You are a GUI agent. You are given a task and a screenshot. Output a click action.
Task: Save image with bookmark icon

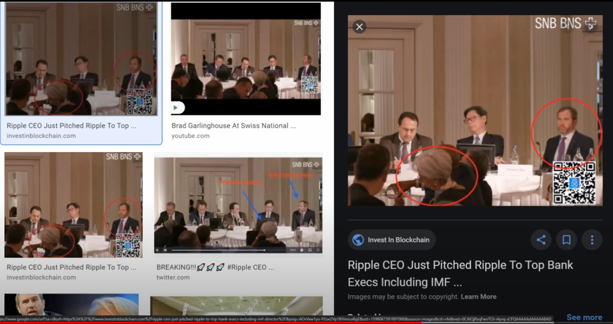click(566, 240)
